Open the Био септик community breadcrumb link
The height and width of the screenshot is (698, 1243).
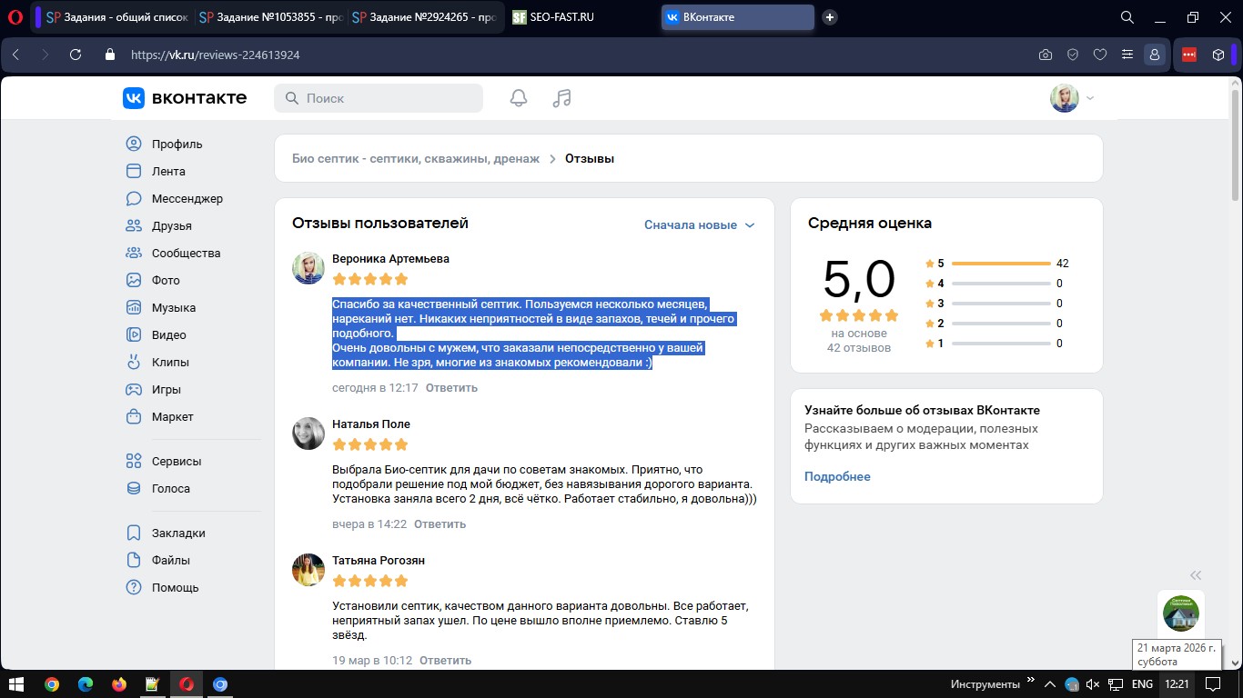tap(416, 158)
